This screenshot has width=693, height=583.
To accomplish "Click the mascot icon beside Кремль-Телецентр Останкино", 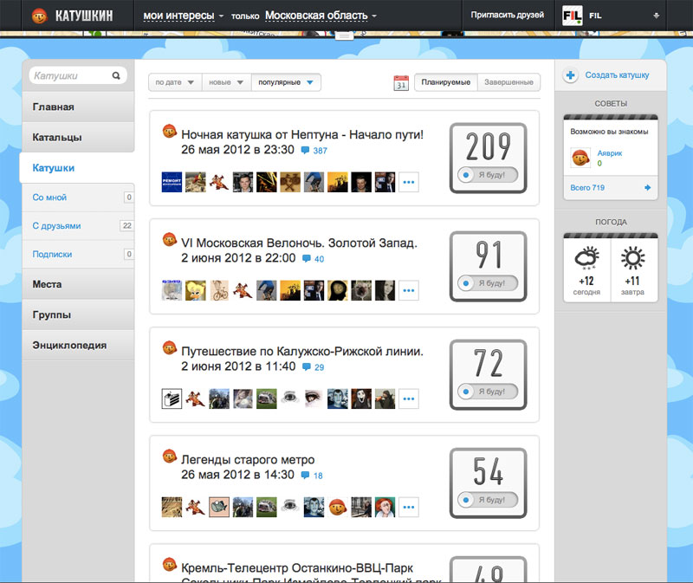I will pyautogui.click(x=170, y=565).
